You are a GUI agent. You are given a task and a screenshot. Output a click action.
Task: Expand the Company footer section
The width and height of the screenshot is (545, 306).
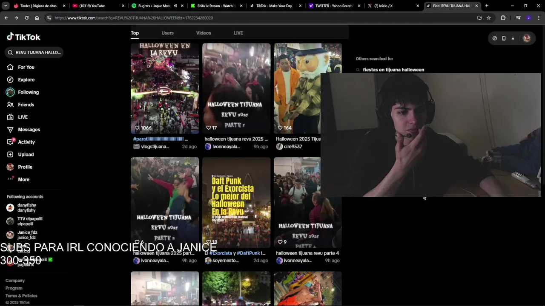click(x=15, y=280)
